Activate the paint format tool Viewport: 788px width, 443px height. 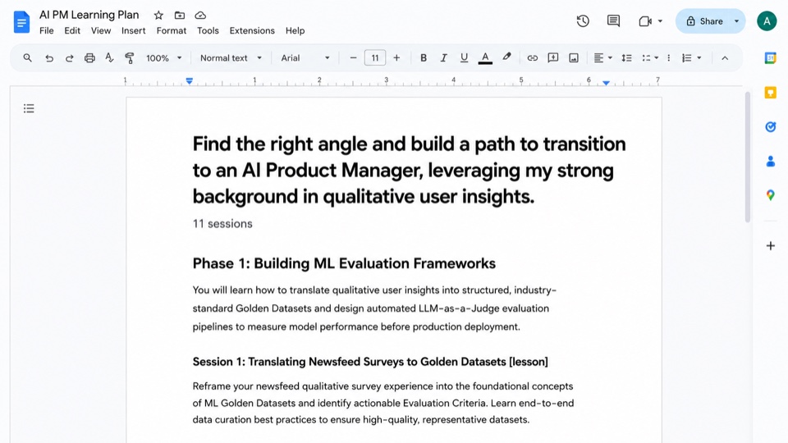(x=129, y=57)
